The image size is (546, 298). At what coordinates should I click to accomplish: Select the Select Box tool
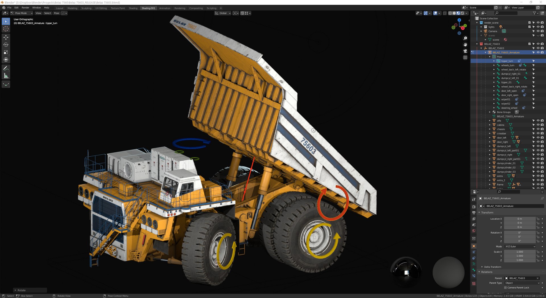[x=6, y=22]
